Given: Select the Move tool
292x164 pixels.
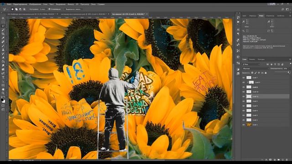Looking at the screenshot, I should 3,18.
